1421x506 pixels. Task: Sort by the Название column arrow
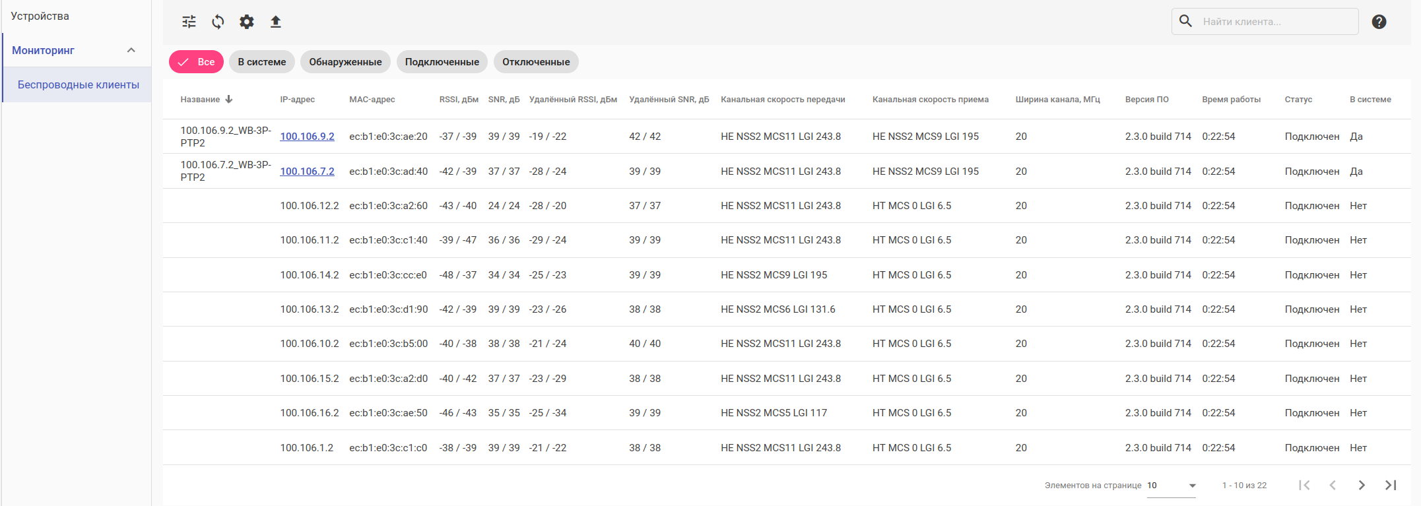tap(229, 100)
